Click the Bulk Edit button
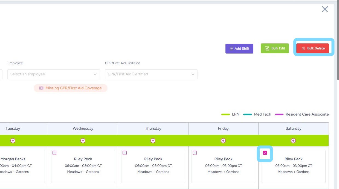The width and height of the screenshot is (339, 189). [275, 48]
